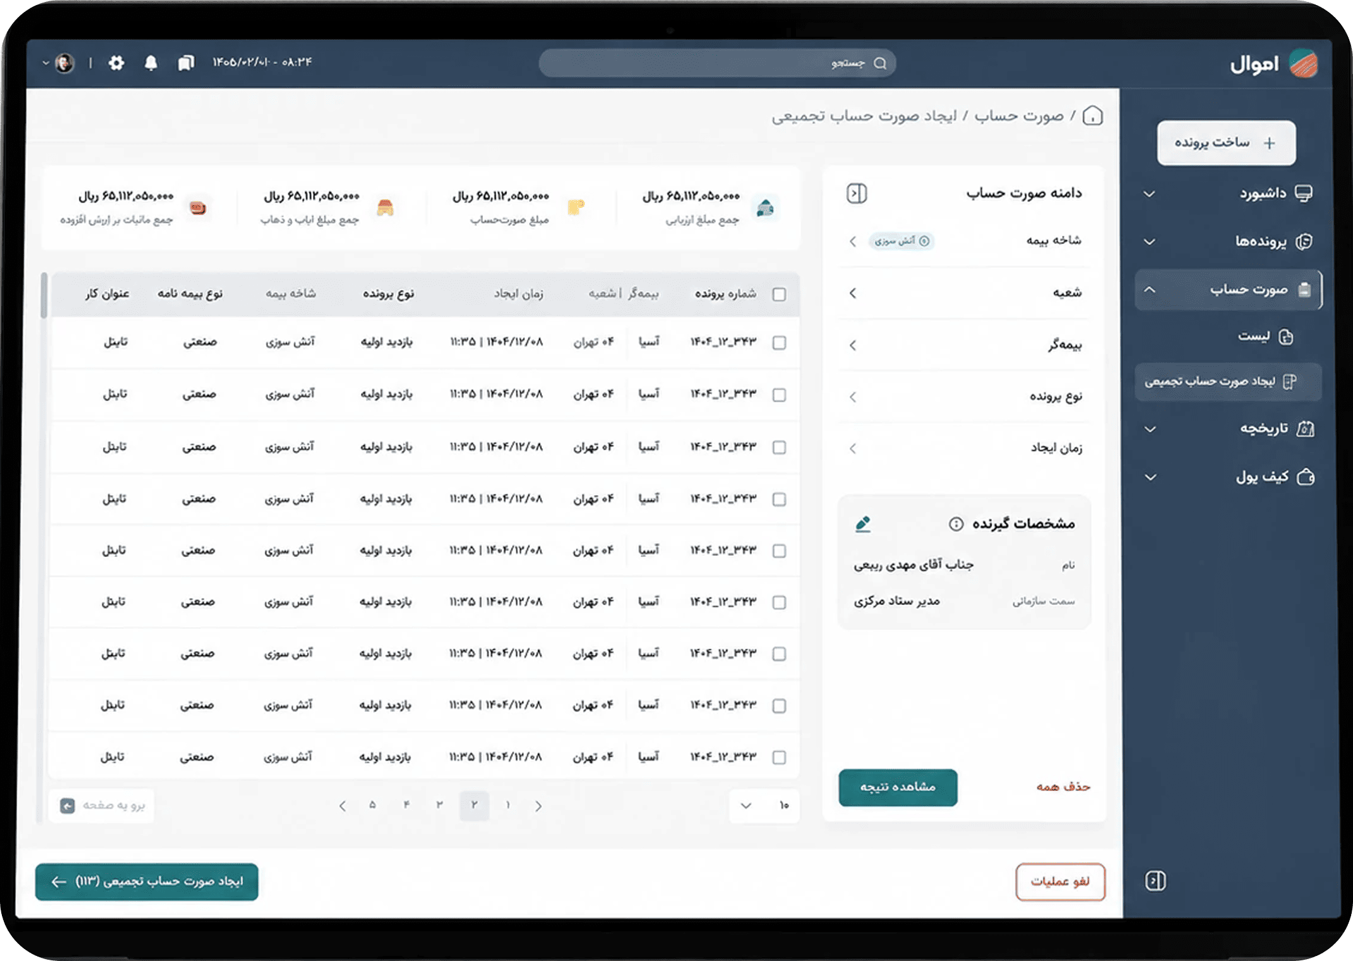
Task: Select all rows with header checkbox
Action: pos(780,294)
